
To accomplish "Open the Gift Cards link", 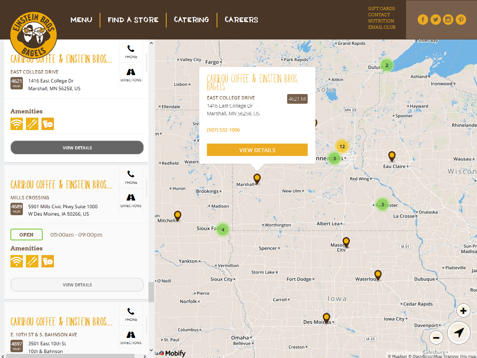I will [382, 9].
